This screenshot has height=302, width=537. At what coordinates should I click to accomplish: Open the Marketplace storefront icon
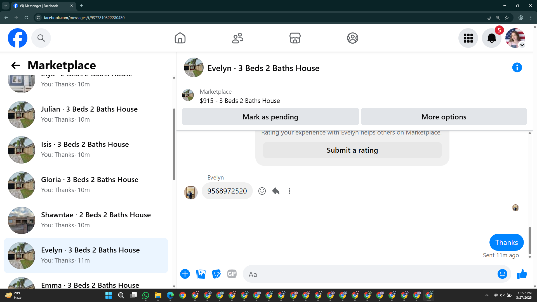point(295,38)
